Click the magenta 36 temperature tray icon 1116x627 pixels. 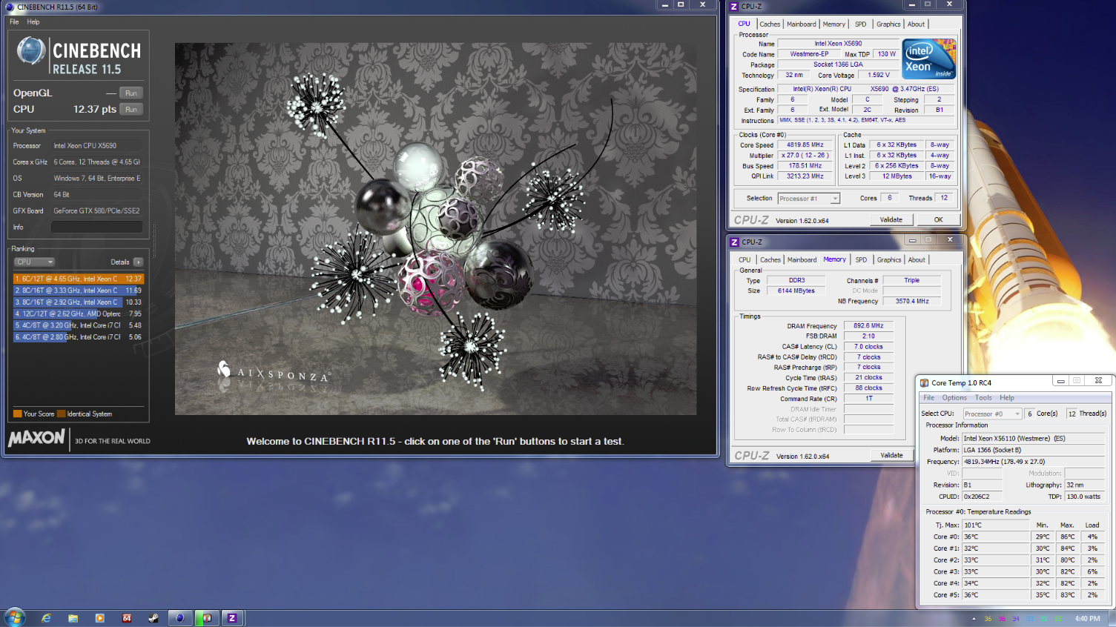coord(1002,618)
